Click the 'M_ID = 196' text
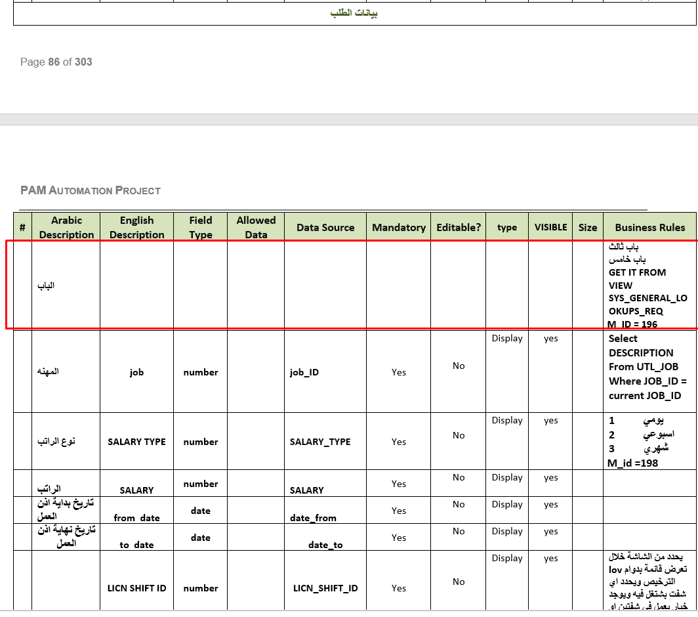The width and height of the screenshot is (698, 617). pos(632,324)
